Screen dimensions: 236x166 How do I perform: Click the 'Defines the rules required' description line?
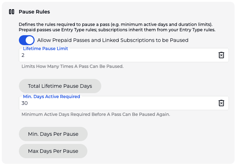tap(115, 24)
